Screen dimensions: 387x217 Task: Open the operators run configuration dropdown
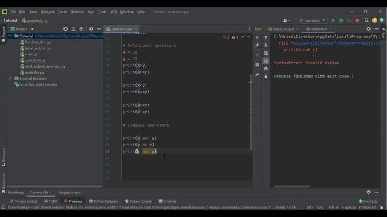click(312, 20)
